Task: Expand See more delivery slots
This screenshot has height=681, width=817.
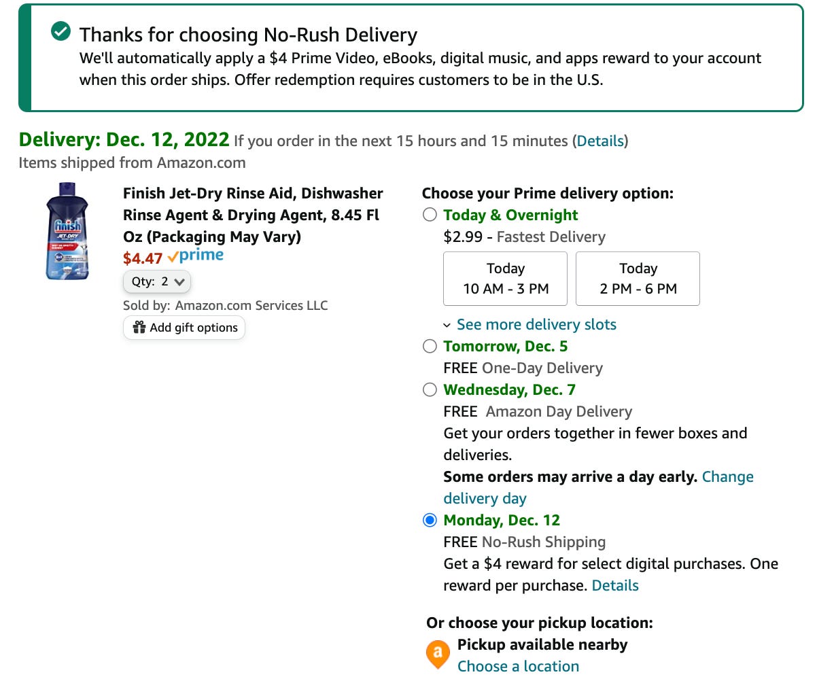Action: [536, 324]
